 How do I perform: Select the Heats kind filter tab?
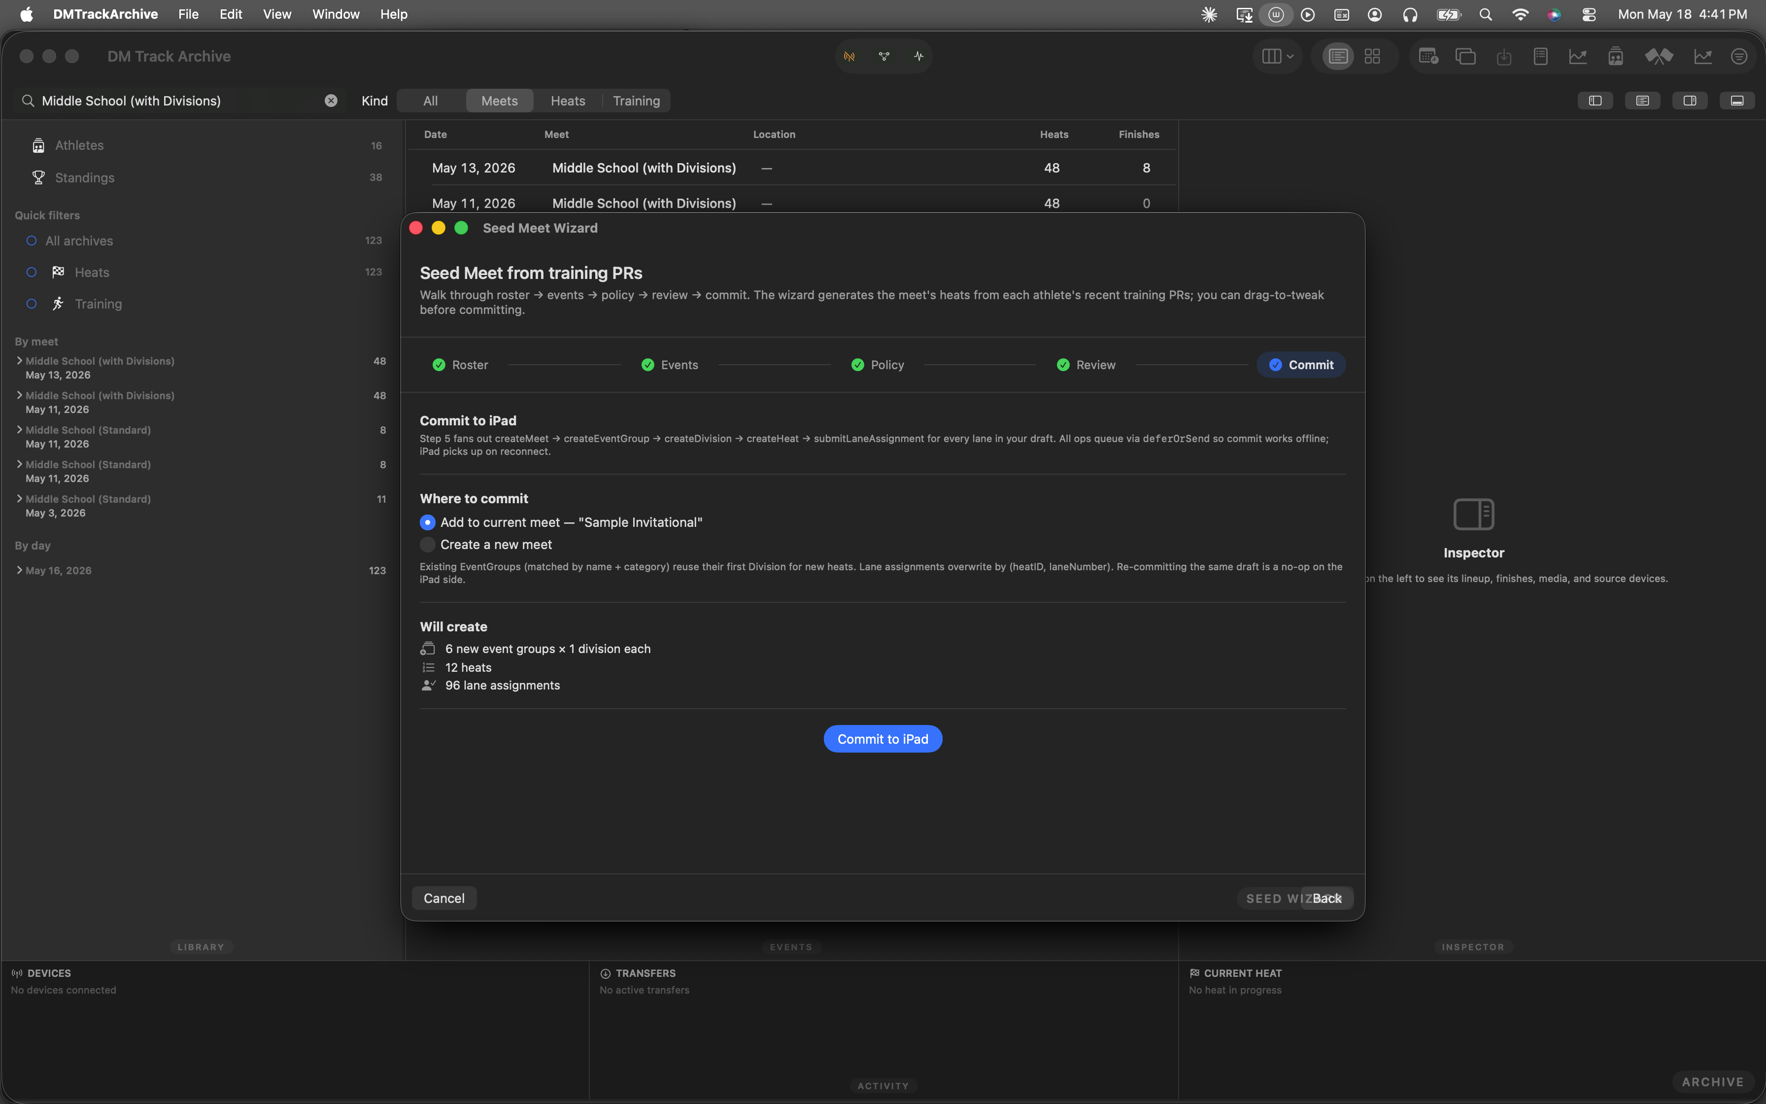click(568, 101)
